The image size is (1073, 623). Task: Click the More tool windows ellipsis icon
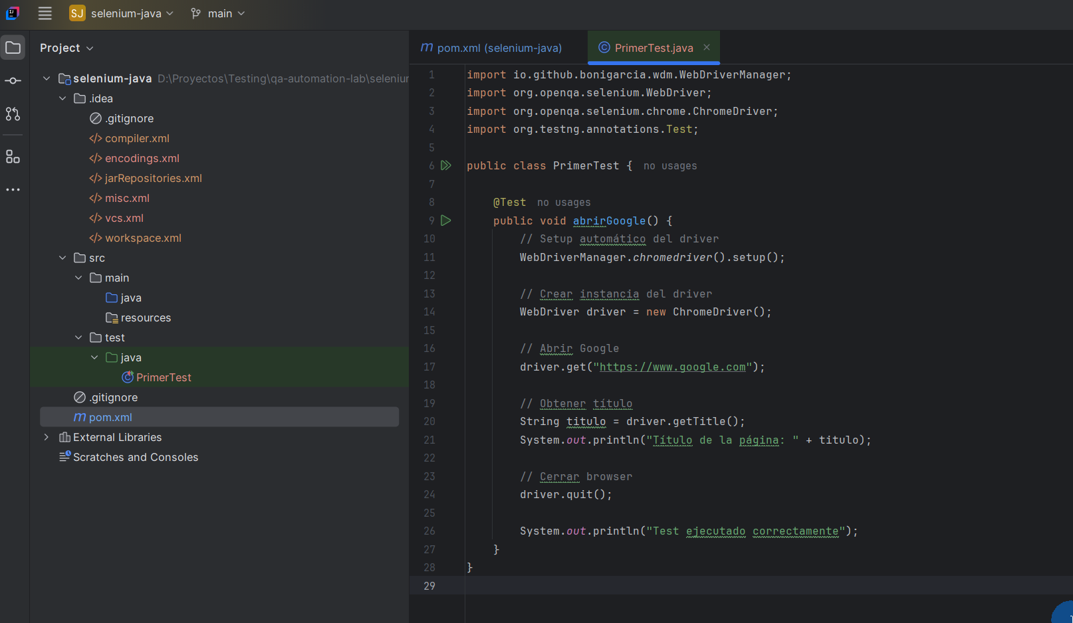(13, 189)
